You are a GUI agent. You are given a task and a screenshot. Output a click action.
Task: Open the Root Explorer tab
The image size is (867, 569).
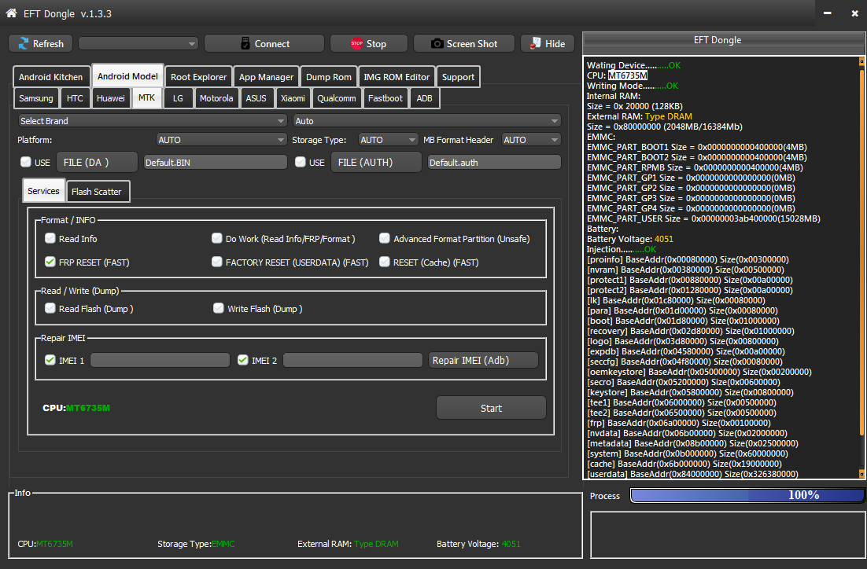coord(198,77)
